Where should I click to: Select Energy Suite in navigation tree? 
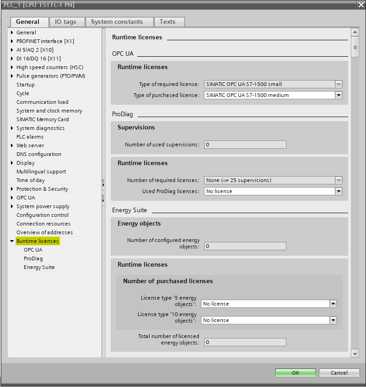39,267
